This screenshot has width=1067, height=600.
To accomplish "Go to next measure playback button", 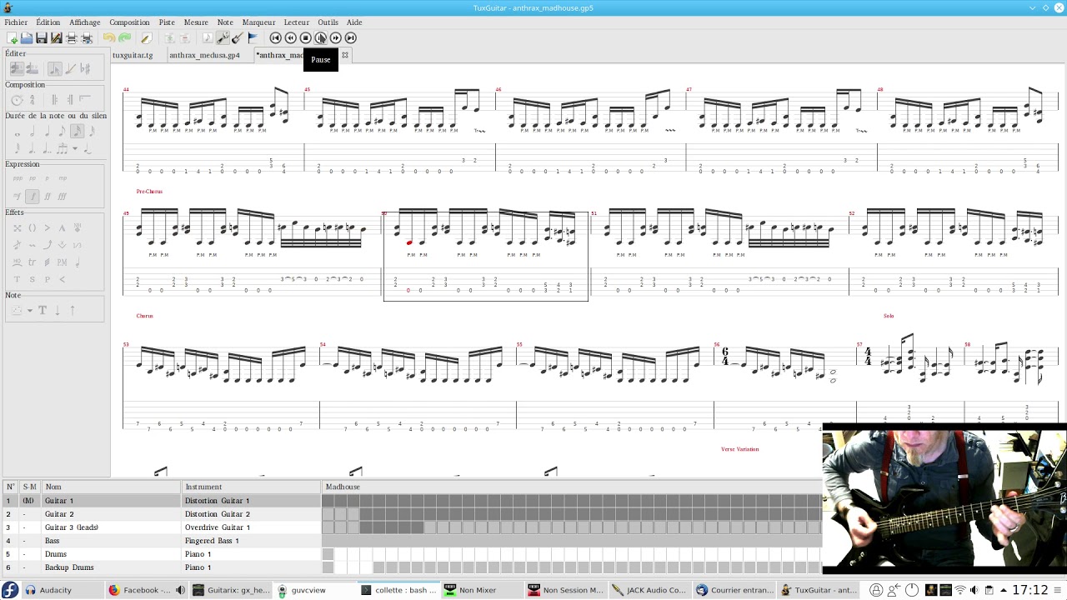I will point(336,37).
